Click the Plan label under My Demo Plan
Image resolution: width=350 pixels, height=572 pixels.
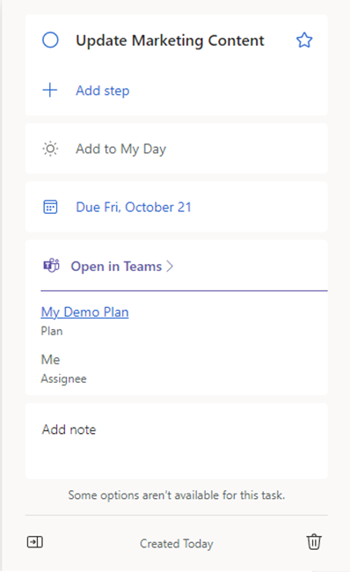tap(52, 331)
